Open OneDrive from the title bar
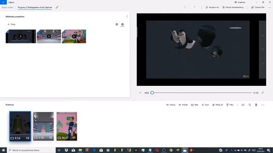This screenshot has width=273, height=153. pyautogui.click(x=240, y=2)
